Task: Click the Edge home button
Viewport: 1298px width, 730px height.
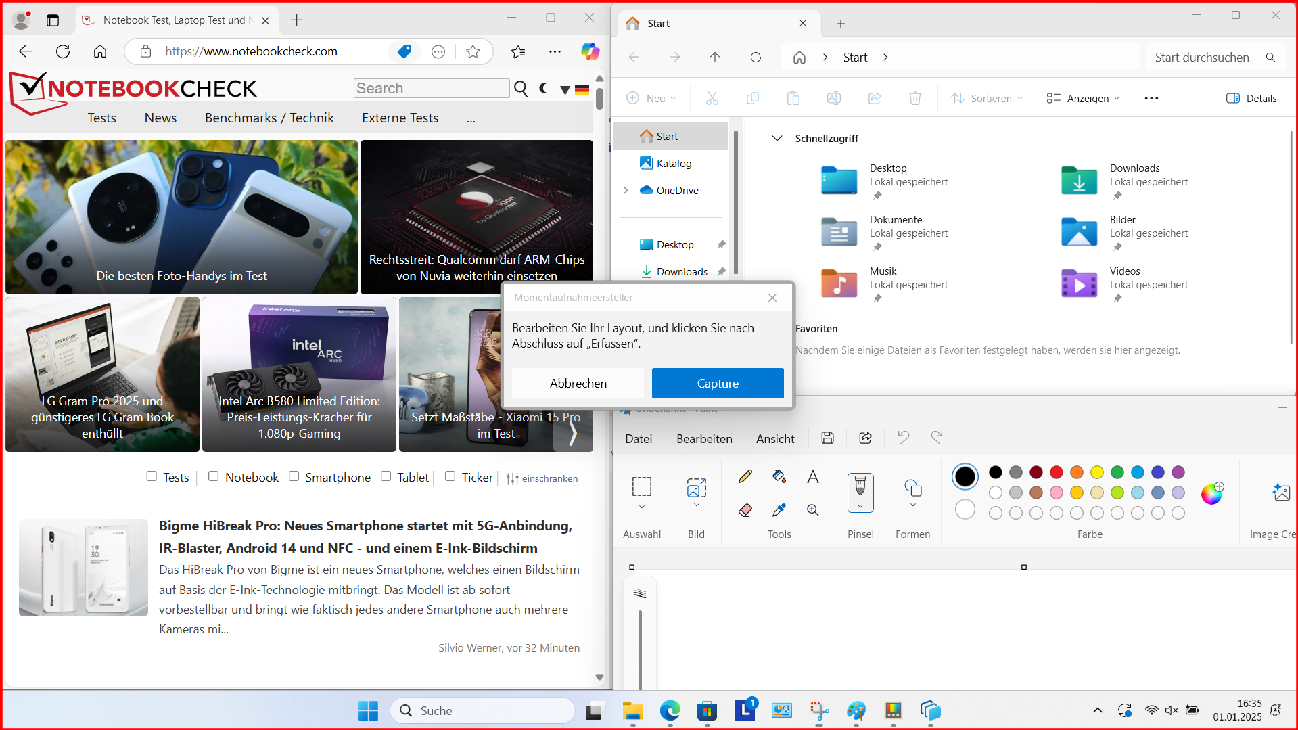Action: [100, 51]
